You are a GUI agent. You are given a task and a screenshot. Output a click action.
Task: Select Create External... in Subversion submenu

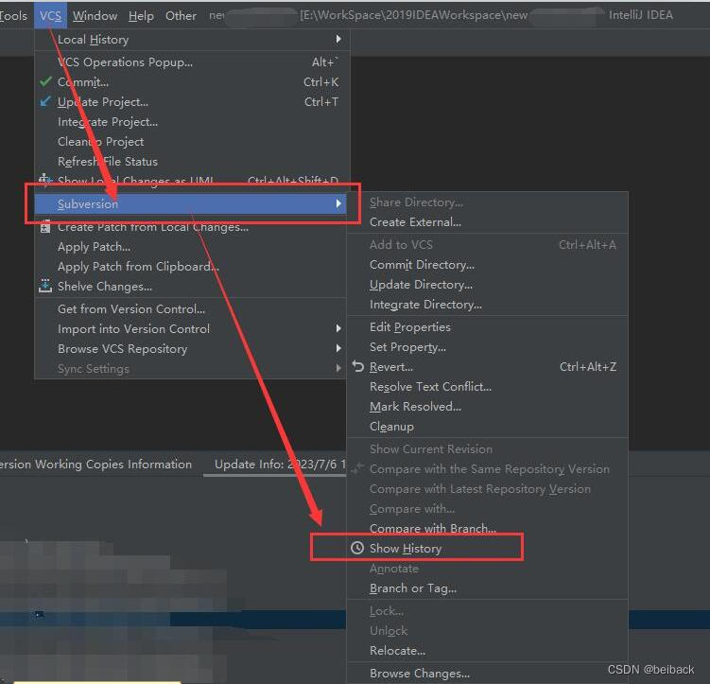[x=487, y=222]
